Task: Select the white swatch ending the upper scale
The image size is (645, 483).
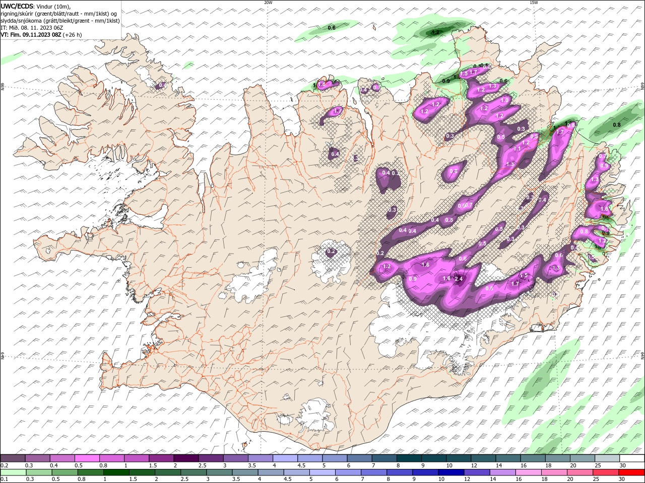Action: pos(631,458)
